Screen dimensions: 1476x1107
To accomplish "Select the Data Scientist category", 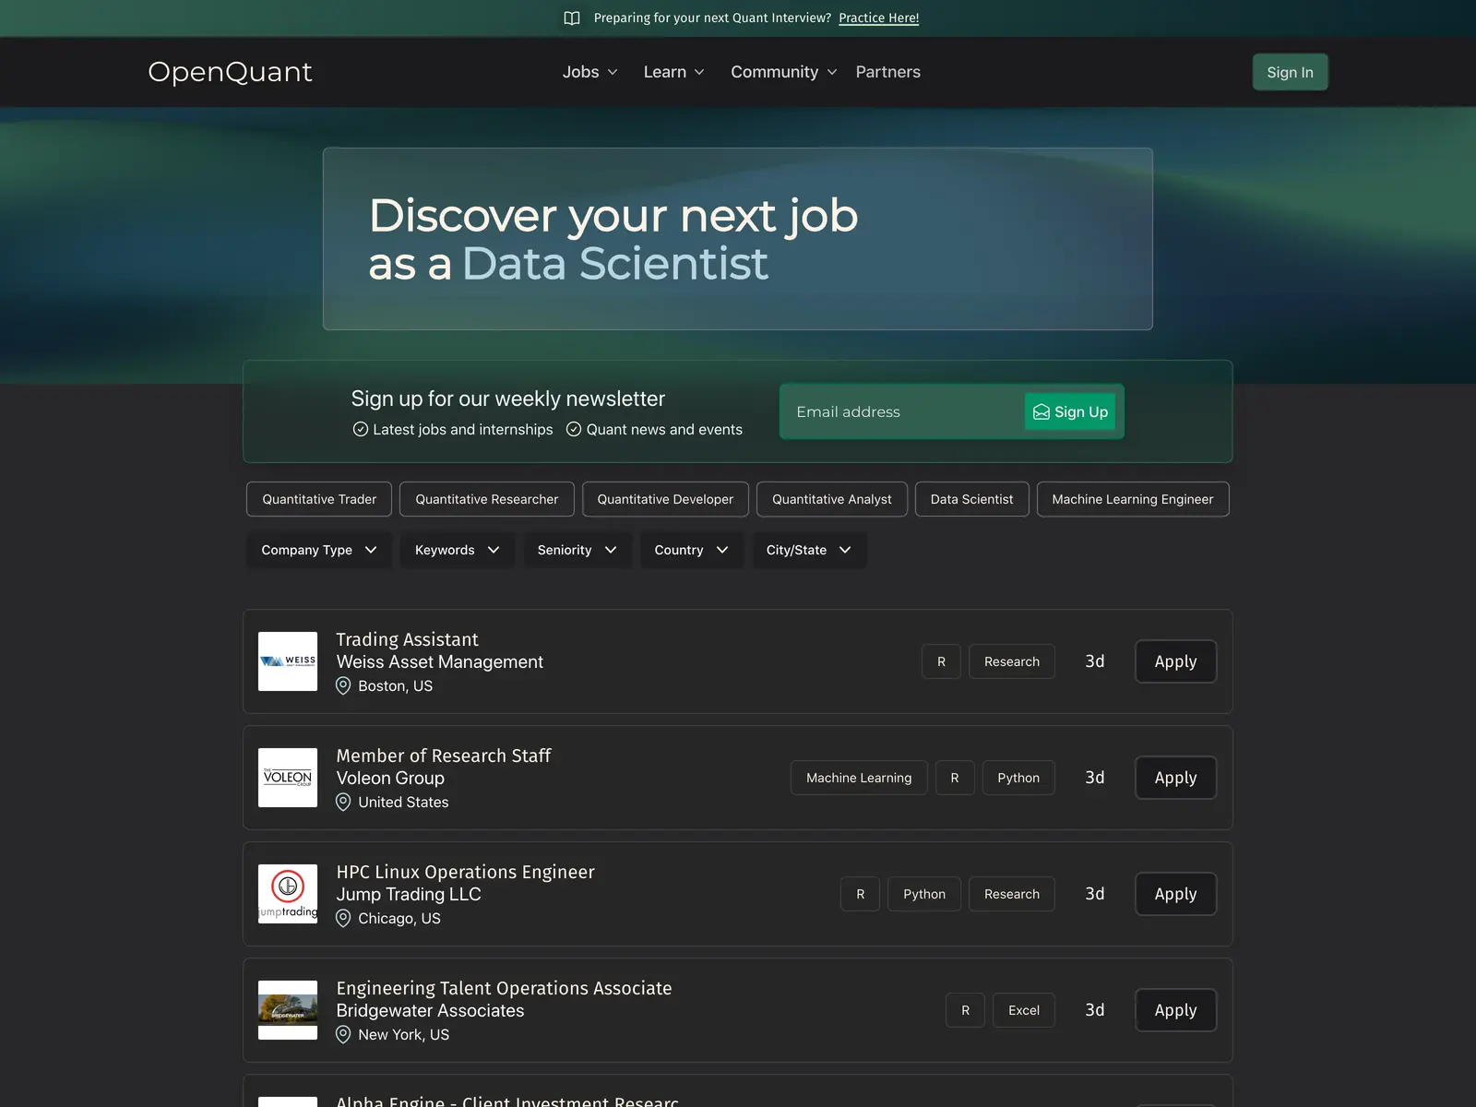I will (971, 499).
